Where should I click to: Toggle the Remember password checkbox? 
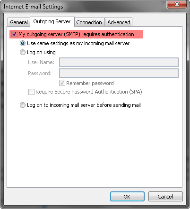[x=62, y=83]
